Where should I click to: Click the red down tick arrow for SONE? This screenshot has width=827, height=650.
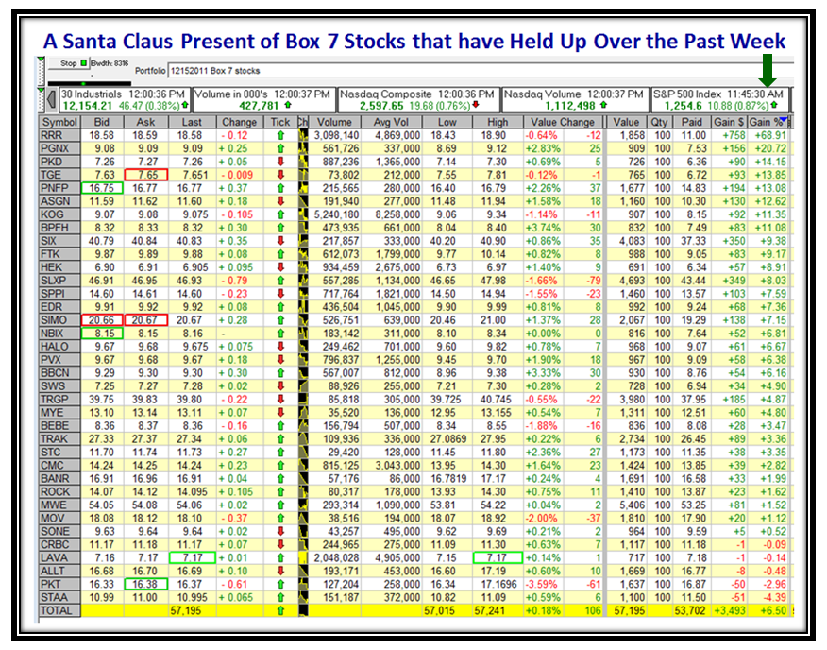coord(280,532)
